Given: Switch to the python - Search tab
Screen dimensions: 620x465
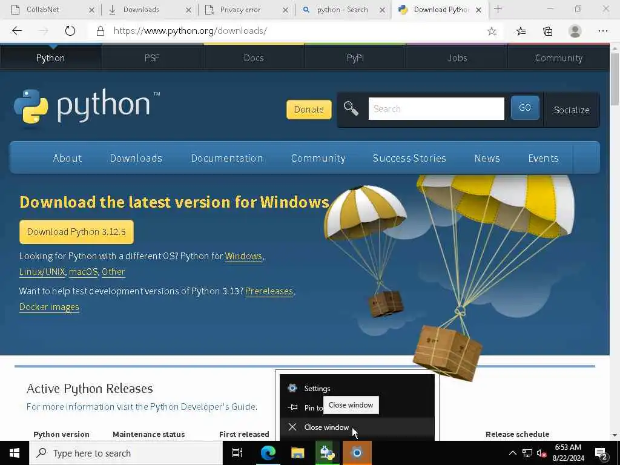Looking at the screenshot, I should tap(343, 10).
